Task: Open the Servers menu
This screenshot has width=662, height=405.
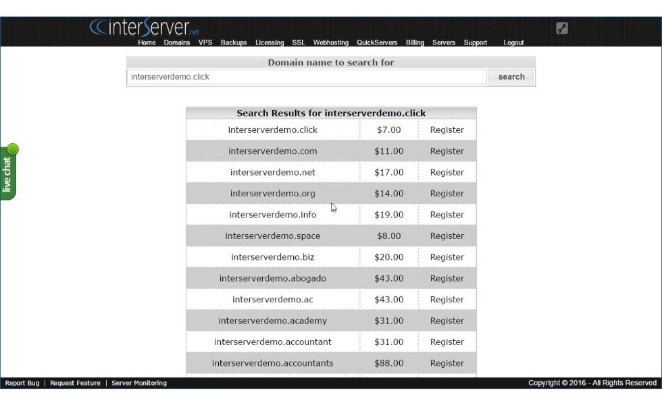Action: pos(443,43)
